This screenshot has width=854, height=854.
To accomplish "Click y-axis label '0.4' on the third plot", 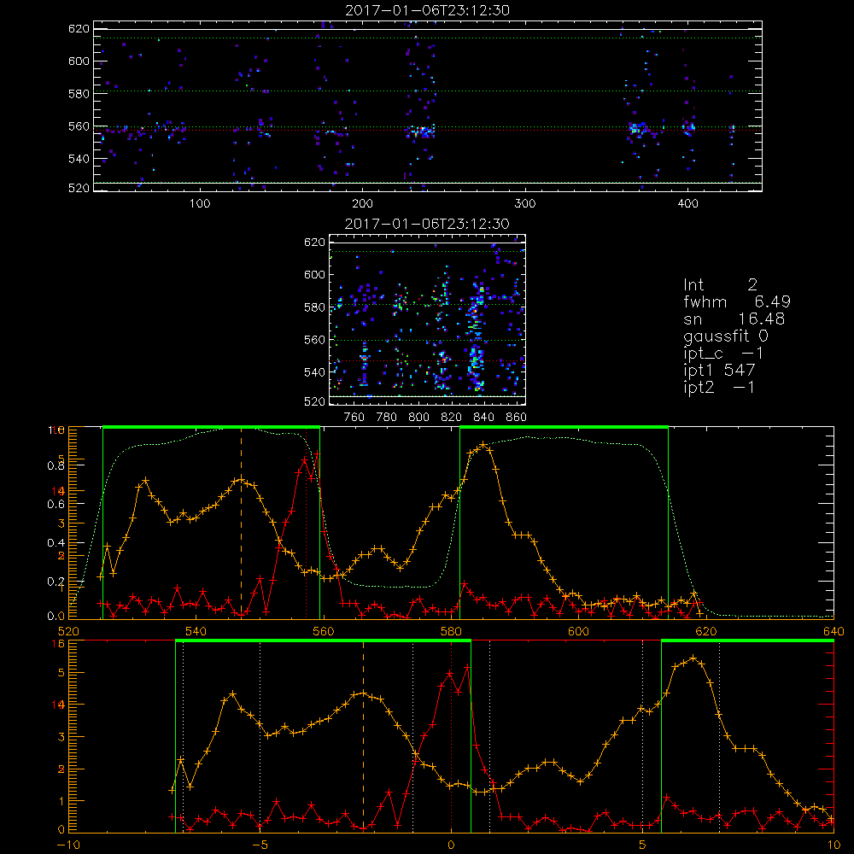I will 56,543.
